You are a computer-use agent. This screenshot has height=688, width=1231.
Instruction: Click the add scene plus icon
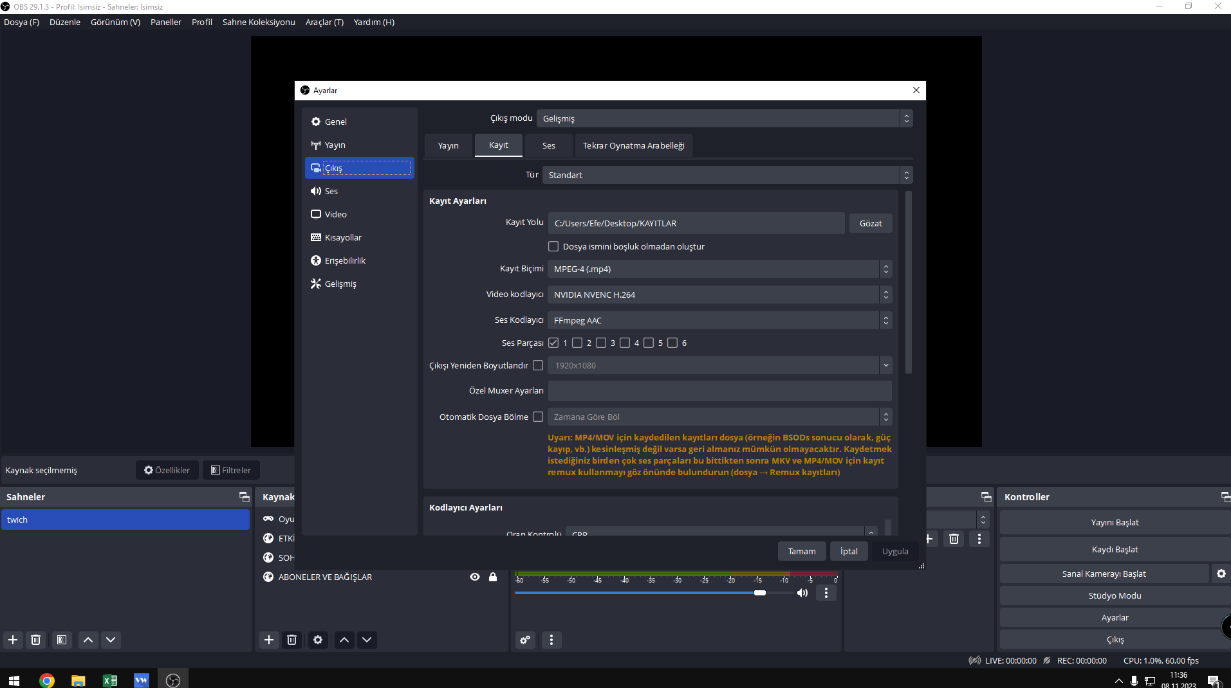click(x=13, y=640)
